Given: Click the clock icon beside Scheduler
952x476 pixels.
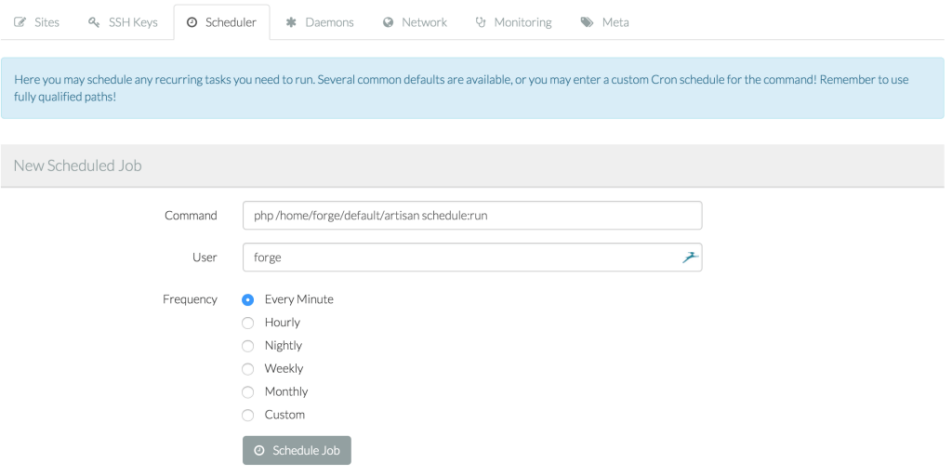Looking at the screenshot, I should click(x=192, y=22).
